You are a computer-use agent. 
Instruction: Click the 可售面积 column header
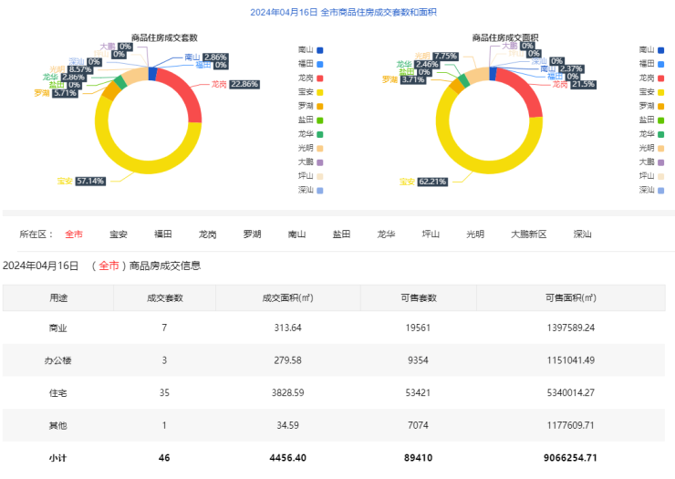[569, 298]
